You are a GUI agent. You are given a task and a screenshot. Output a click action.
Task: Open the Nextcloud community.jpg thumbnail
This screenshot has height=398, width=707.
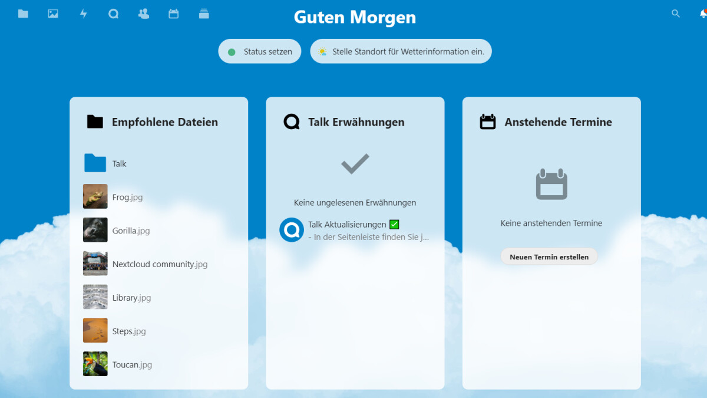(95, 264)
